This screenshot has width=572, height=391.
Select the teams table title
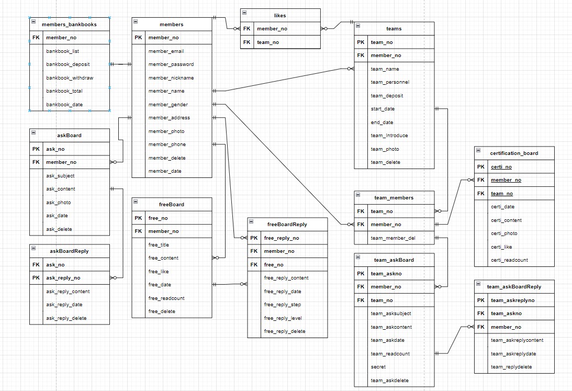tap(394, 29)
